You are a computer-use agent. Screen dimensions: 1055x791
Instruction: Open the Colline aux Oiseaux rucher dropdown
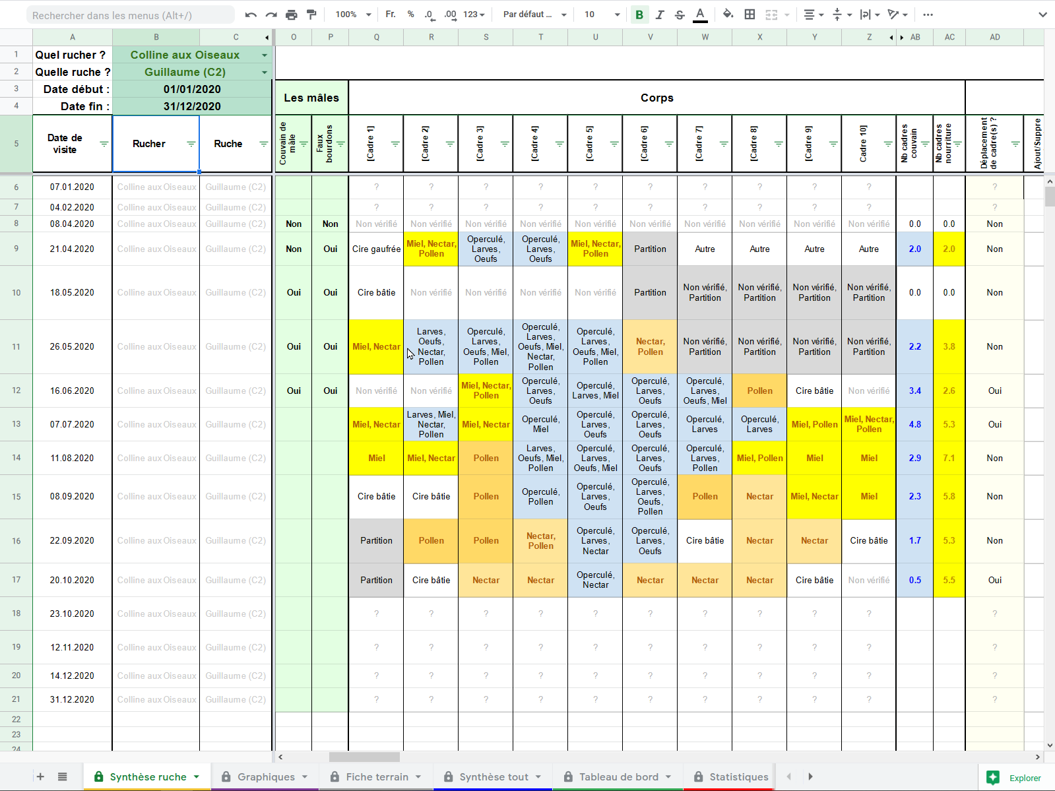265,55
